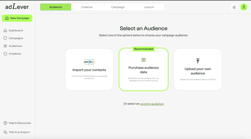The height and width of the screenshot is (139, 251).
Task: Click the home icon in New Campaign
Action: [7, 18]
